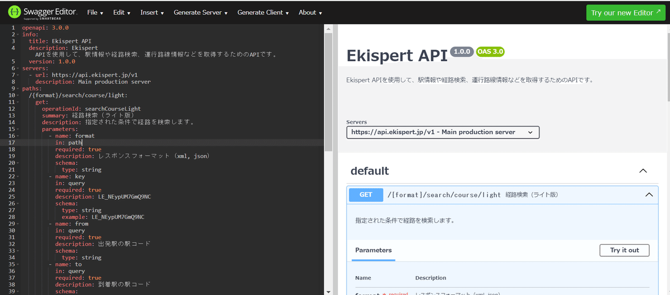This screenshot has width=670, height=295.
Task: Open the Servers dropdown
Action: click(443, 132)
